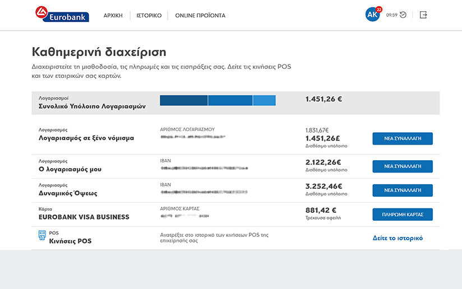Click the ΑΡΙΘΜΟΣ ΛΟΓΑΡΙΑΣΜΟΥ label
This screenshot has width=462, height=289.
(187, 129)
